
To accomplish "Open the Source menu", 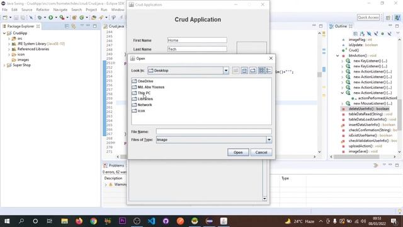I will pyautogui.click(x=26, y=10).
